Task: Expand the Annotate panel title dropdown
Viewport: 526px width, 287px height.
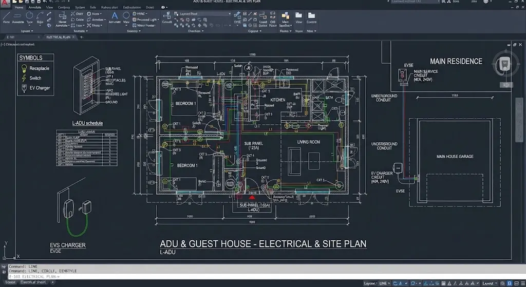Action: [x=81, y=31]
